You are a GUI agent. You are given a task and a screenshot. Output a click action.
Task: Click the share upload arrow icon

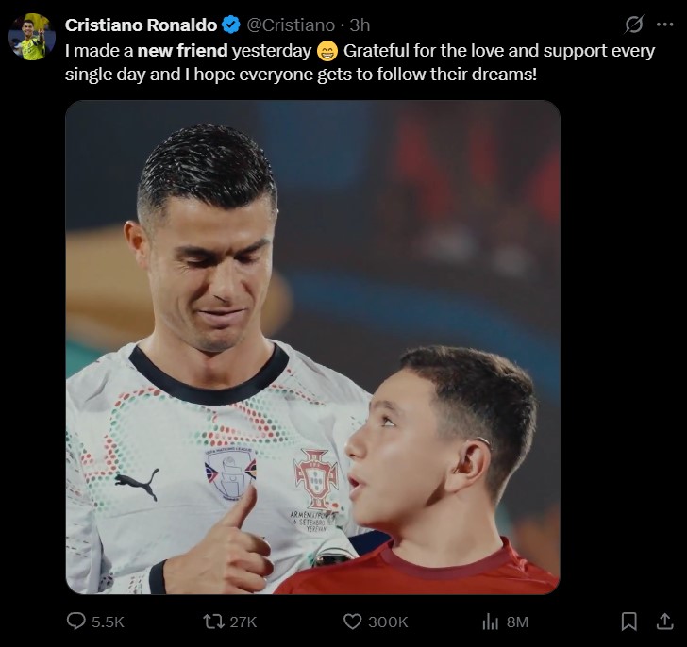[664, 622]
